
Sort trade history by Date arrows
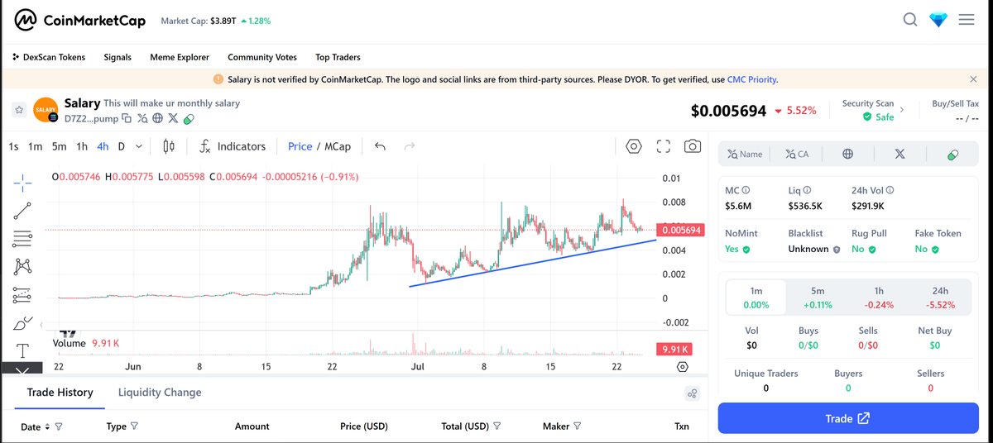click(x=46, y=426)
